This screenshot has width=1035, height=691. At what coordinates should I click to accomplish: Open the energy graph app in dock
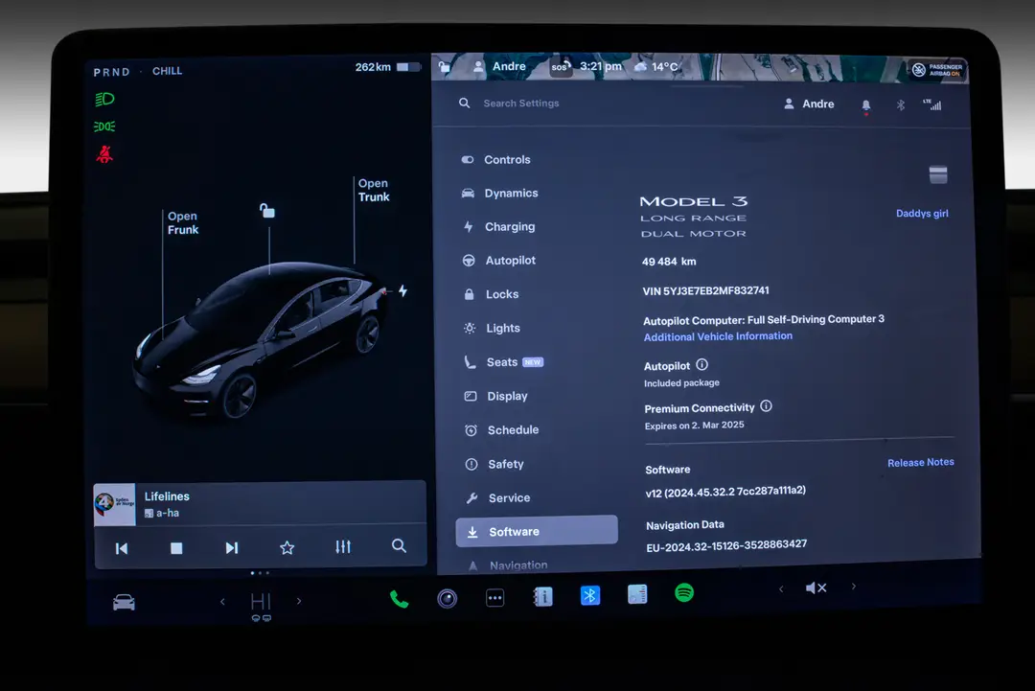pos(637,594)
